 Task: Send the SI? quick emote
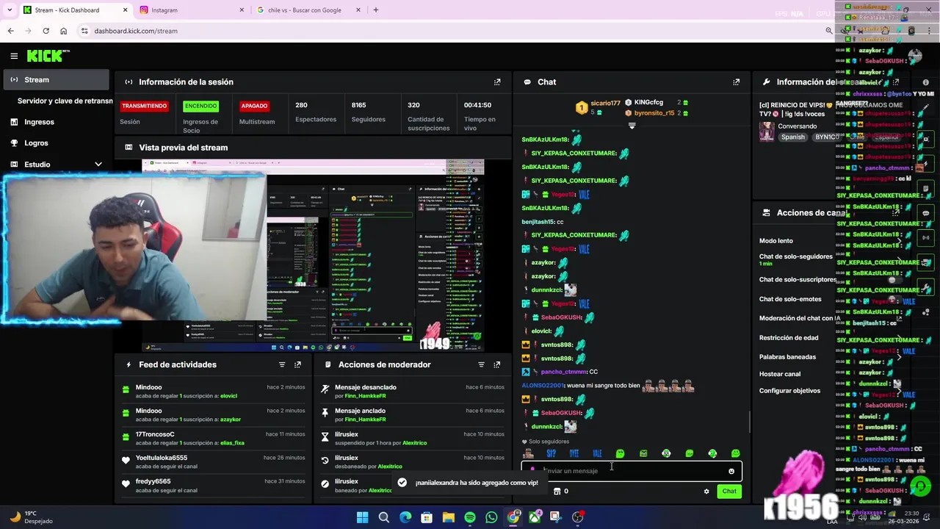551,454
